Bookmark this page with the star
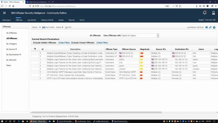The image size is (218, 123). click(180, 6)
